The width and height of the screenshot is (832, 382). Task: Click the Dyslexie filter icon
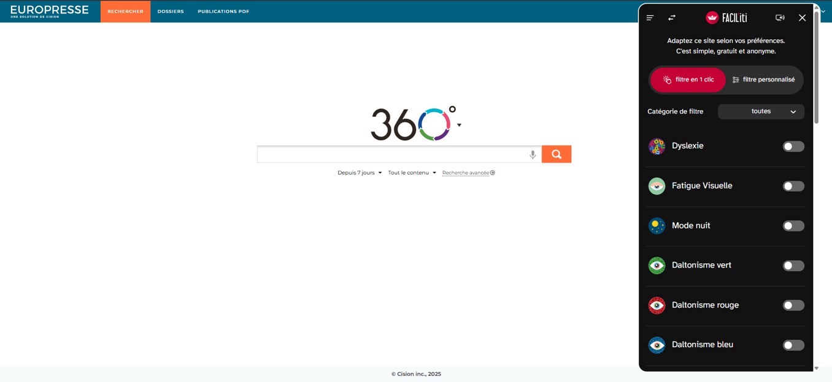click(657, 146)
